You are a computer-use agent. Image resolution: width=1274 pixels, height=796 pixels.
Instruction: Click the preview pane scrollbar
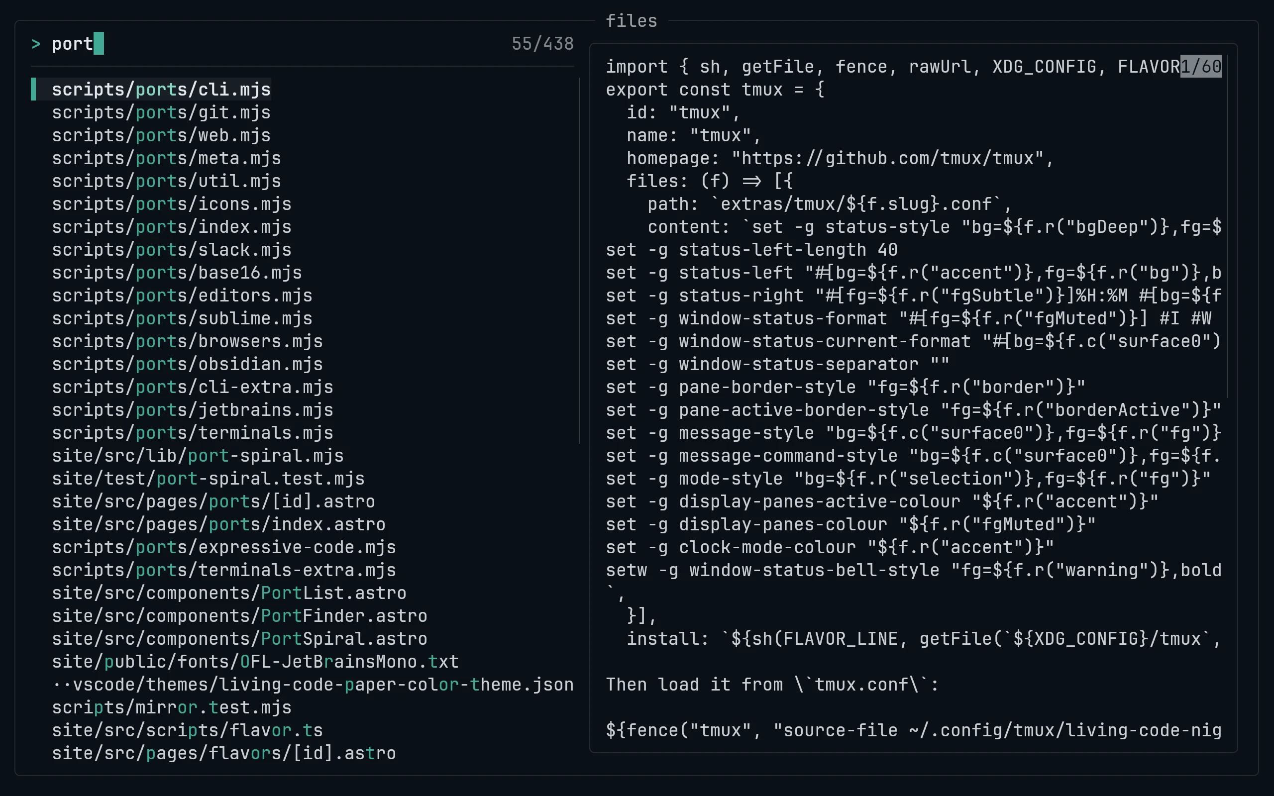[1227, 226]
